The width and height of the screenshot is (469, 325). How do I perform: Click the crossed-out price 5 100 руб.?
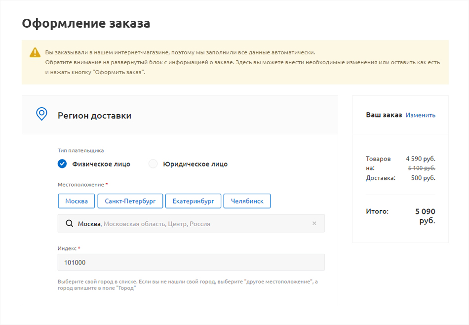pos(421,168)
